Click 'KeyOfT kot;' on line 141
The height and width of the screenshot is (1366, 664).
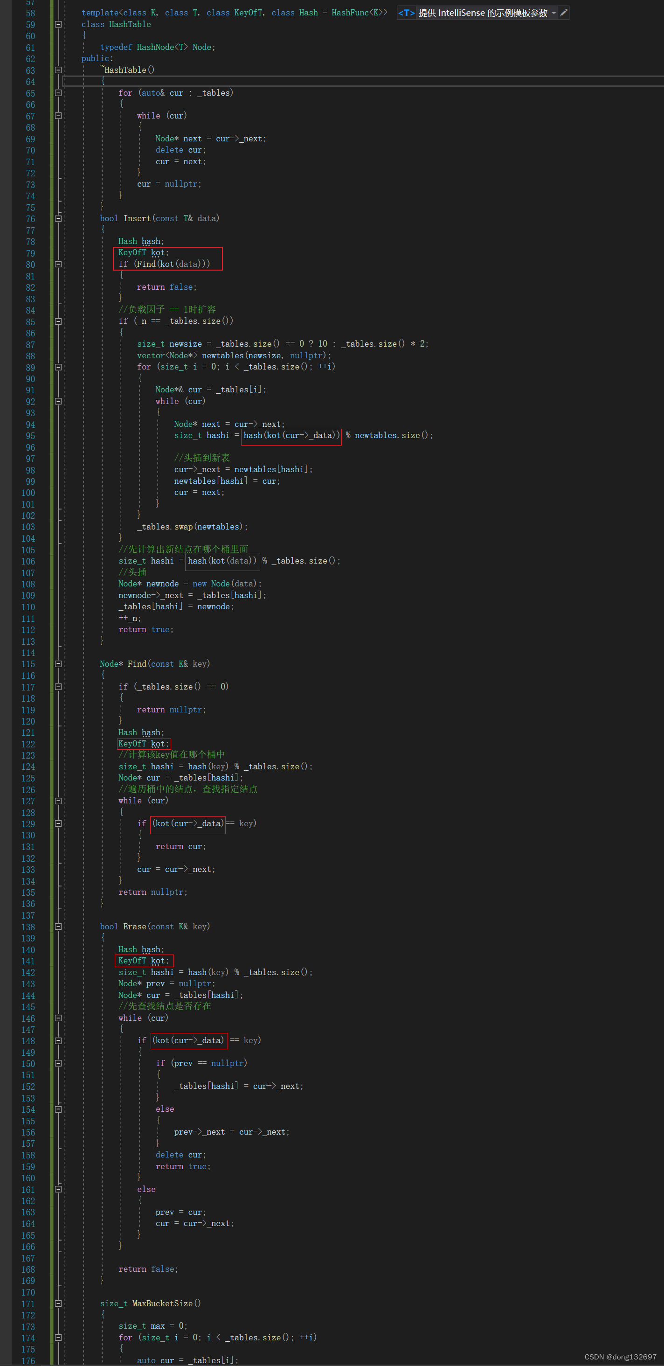click(144, 961)
